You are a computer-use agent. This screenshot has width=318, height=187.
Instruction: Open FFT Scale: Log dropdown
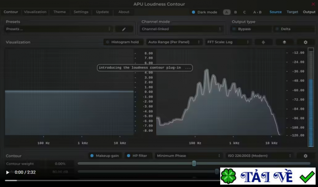pyautogui.click(x=228, y=42)
